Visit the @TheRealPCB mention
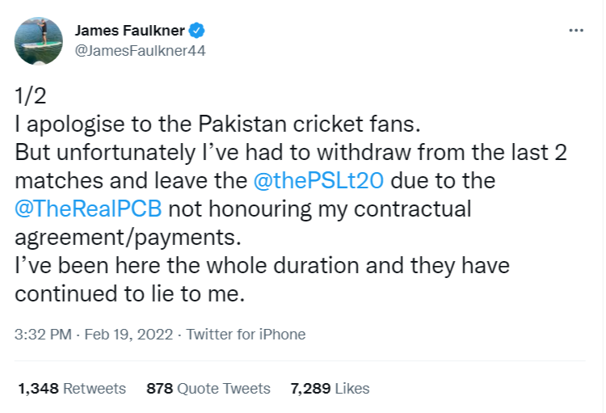Screen dimensions: 606x413 (x=88, y=209)
